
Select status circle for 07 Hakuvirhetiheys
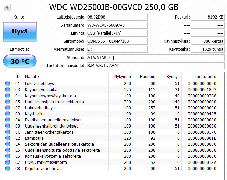click(x=8, y=108)
